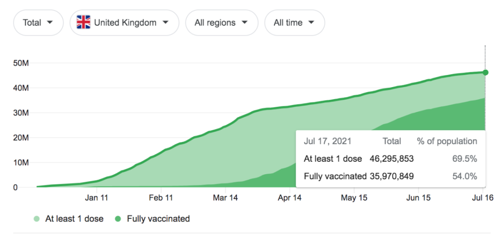Screen dimensions: 498x234
Task: Click the arrow beside All regions
Action: pyautogui.click(x=244, y=23)
